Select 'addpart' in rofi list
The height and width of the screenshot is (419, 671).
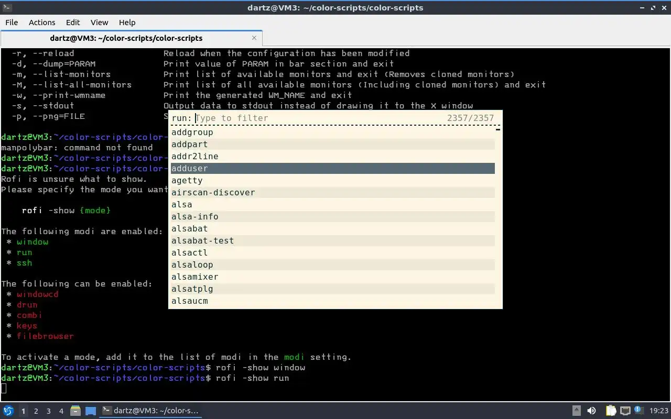[333, 145]
